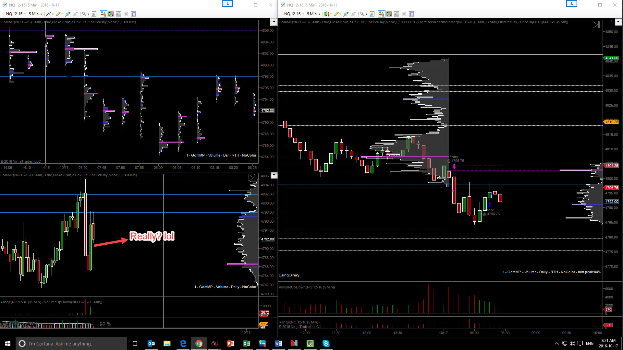
Task: Open the NQ 12-16 instrument dropdown in left window
Action: point(16,14)
